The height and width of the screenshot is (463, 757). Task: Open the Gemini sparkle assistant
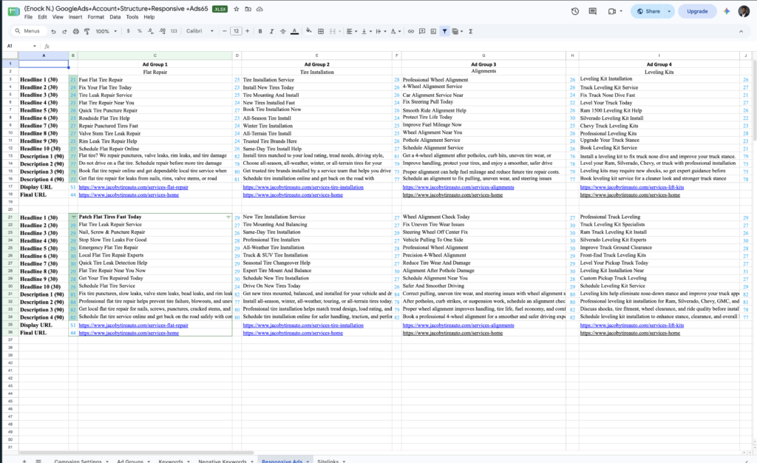pos(727,11)
